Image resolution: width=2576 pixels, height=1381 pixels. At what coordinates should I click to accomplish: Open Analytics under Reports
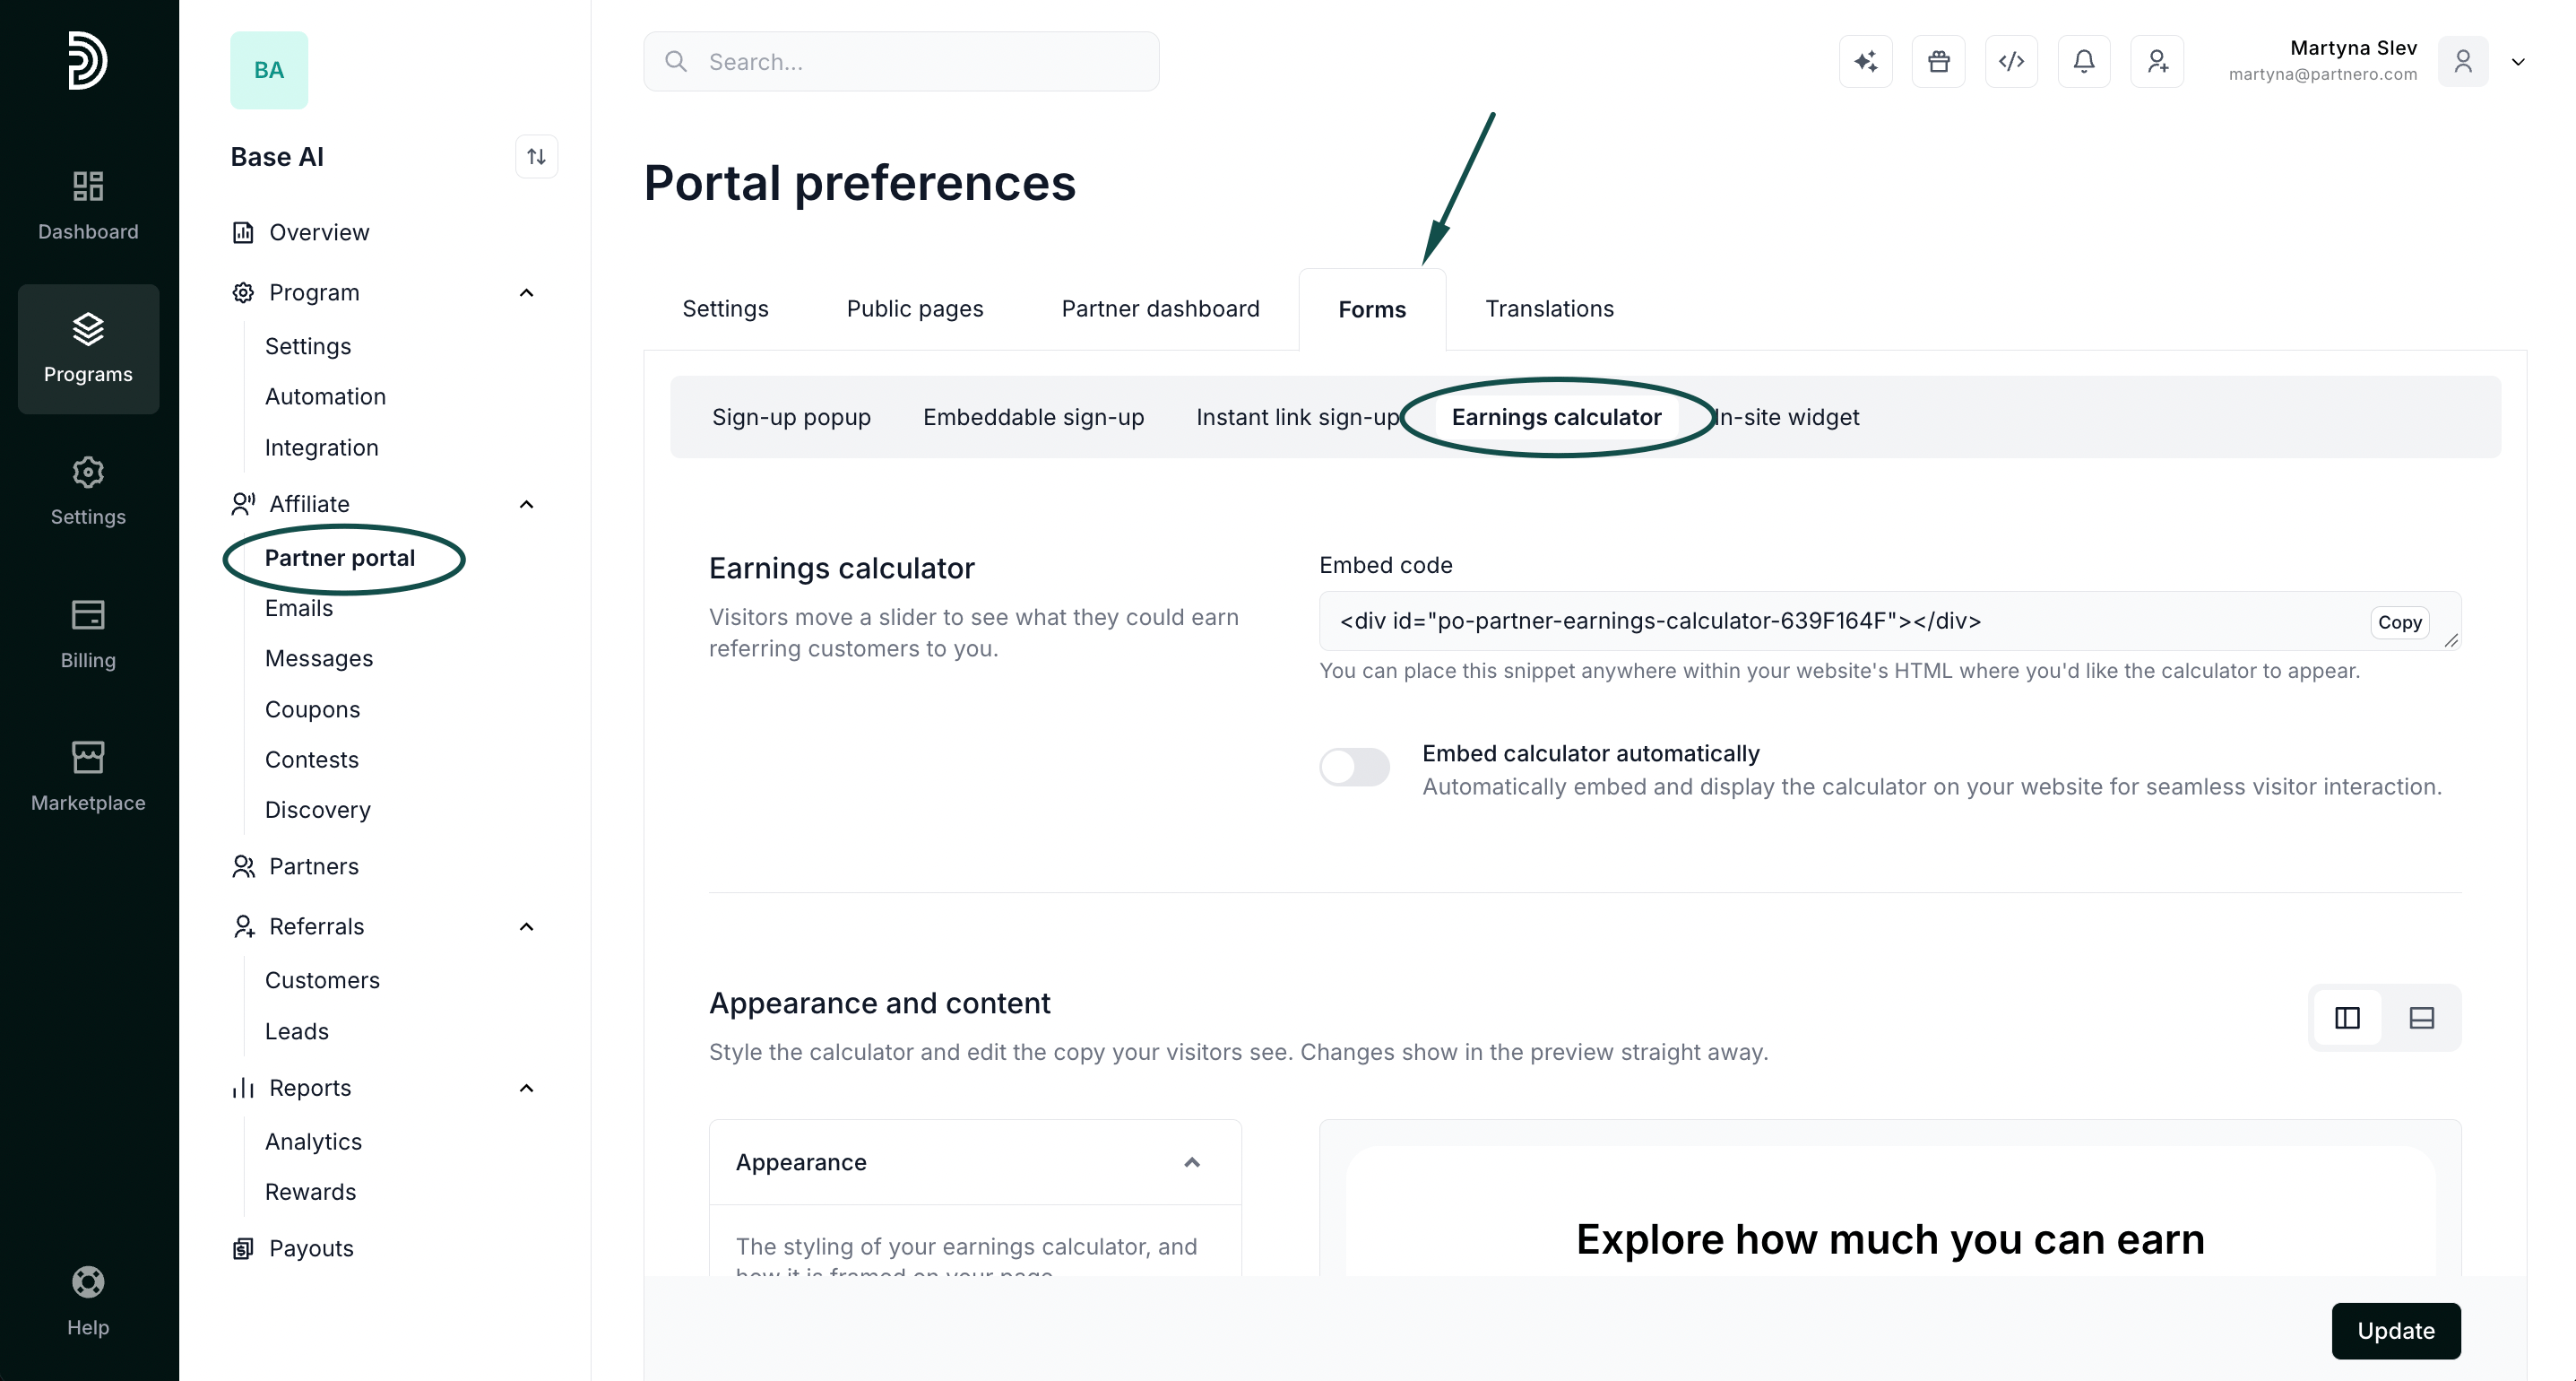coord(313,1142)
